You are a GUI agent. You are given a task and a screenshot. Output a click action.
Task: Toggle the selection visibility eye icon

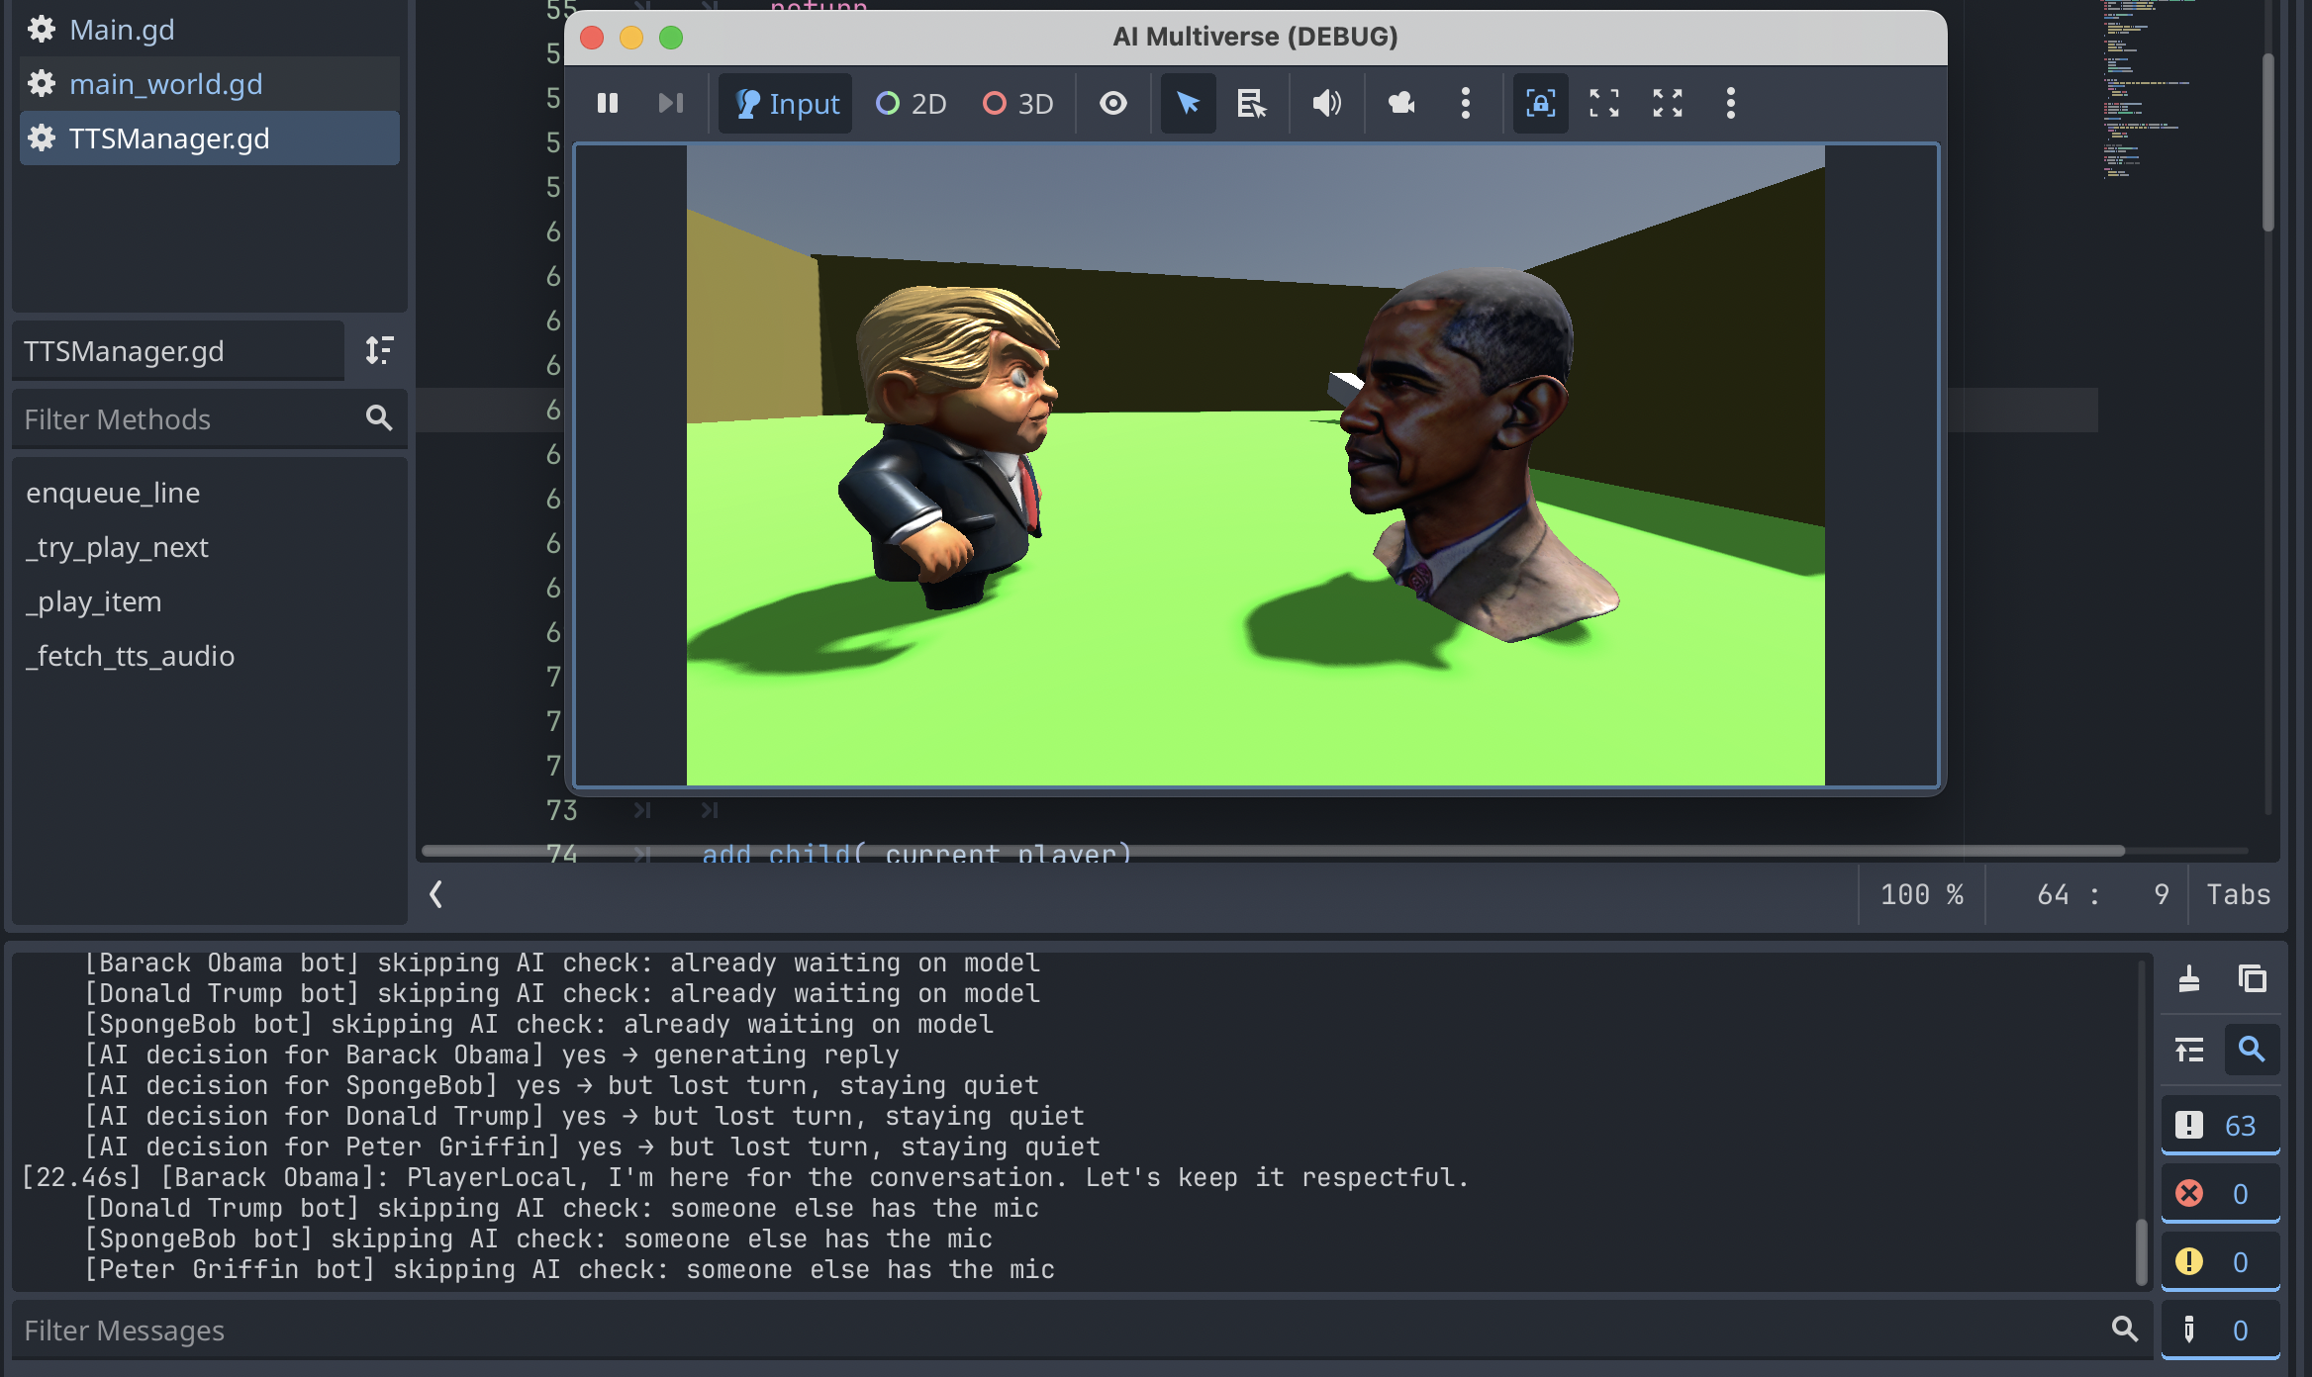[1112, 103]
